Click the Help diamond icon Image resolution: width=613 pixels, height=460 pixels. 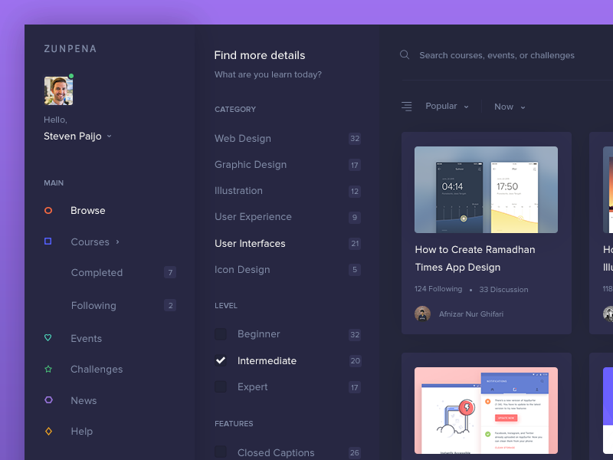point(48,432)
